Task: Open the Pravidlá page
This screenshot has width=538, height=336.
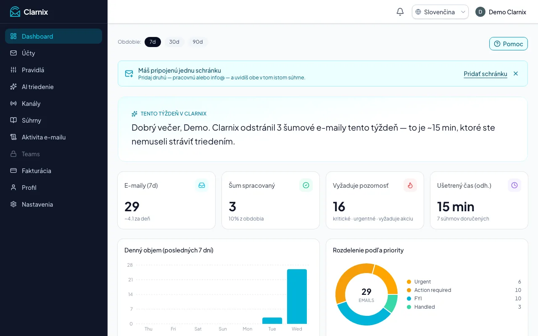Action: (53, 70)
